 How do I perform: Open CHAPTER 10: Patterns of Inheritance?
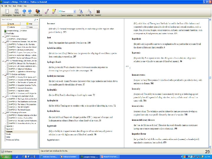[x=20, y=69]
